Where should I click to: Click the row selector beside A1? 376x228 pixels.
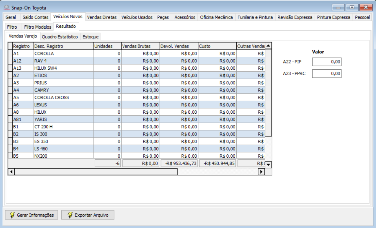tap(10, 53)
